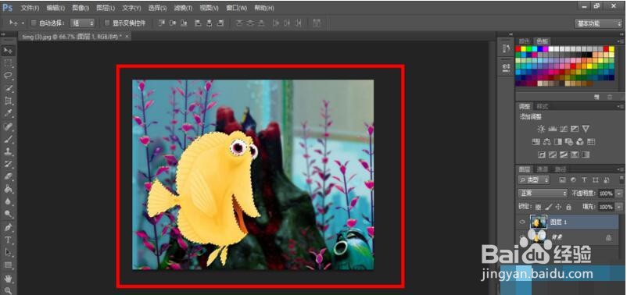Select the Pen tool
627x295 pixels.
click(8, 227)
